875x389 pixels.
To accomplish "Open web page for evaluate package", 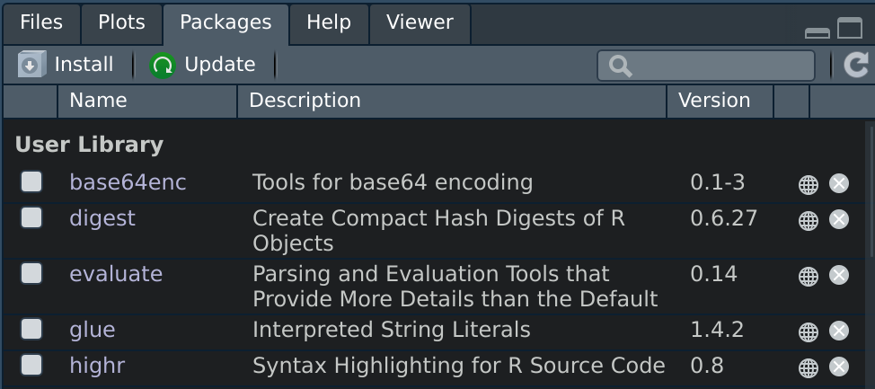I will (x=809, y=276).
